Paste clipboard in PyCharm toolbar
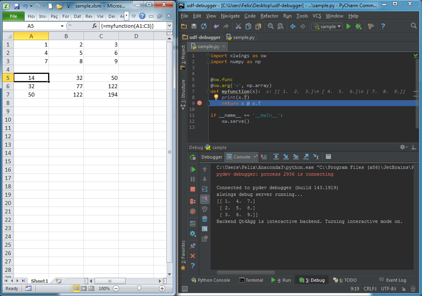The height and width of the screenshot is (296, 422). pos(258,26)
